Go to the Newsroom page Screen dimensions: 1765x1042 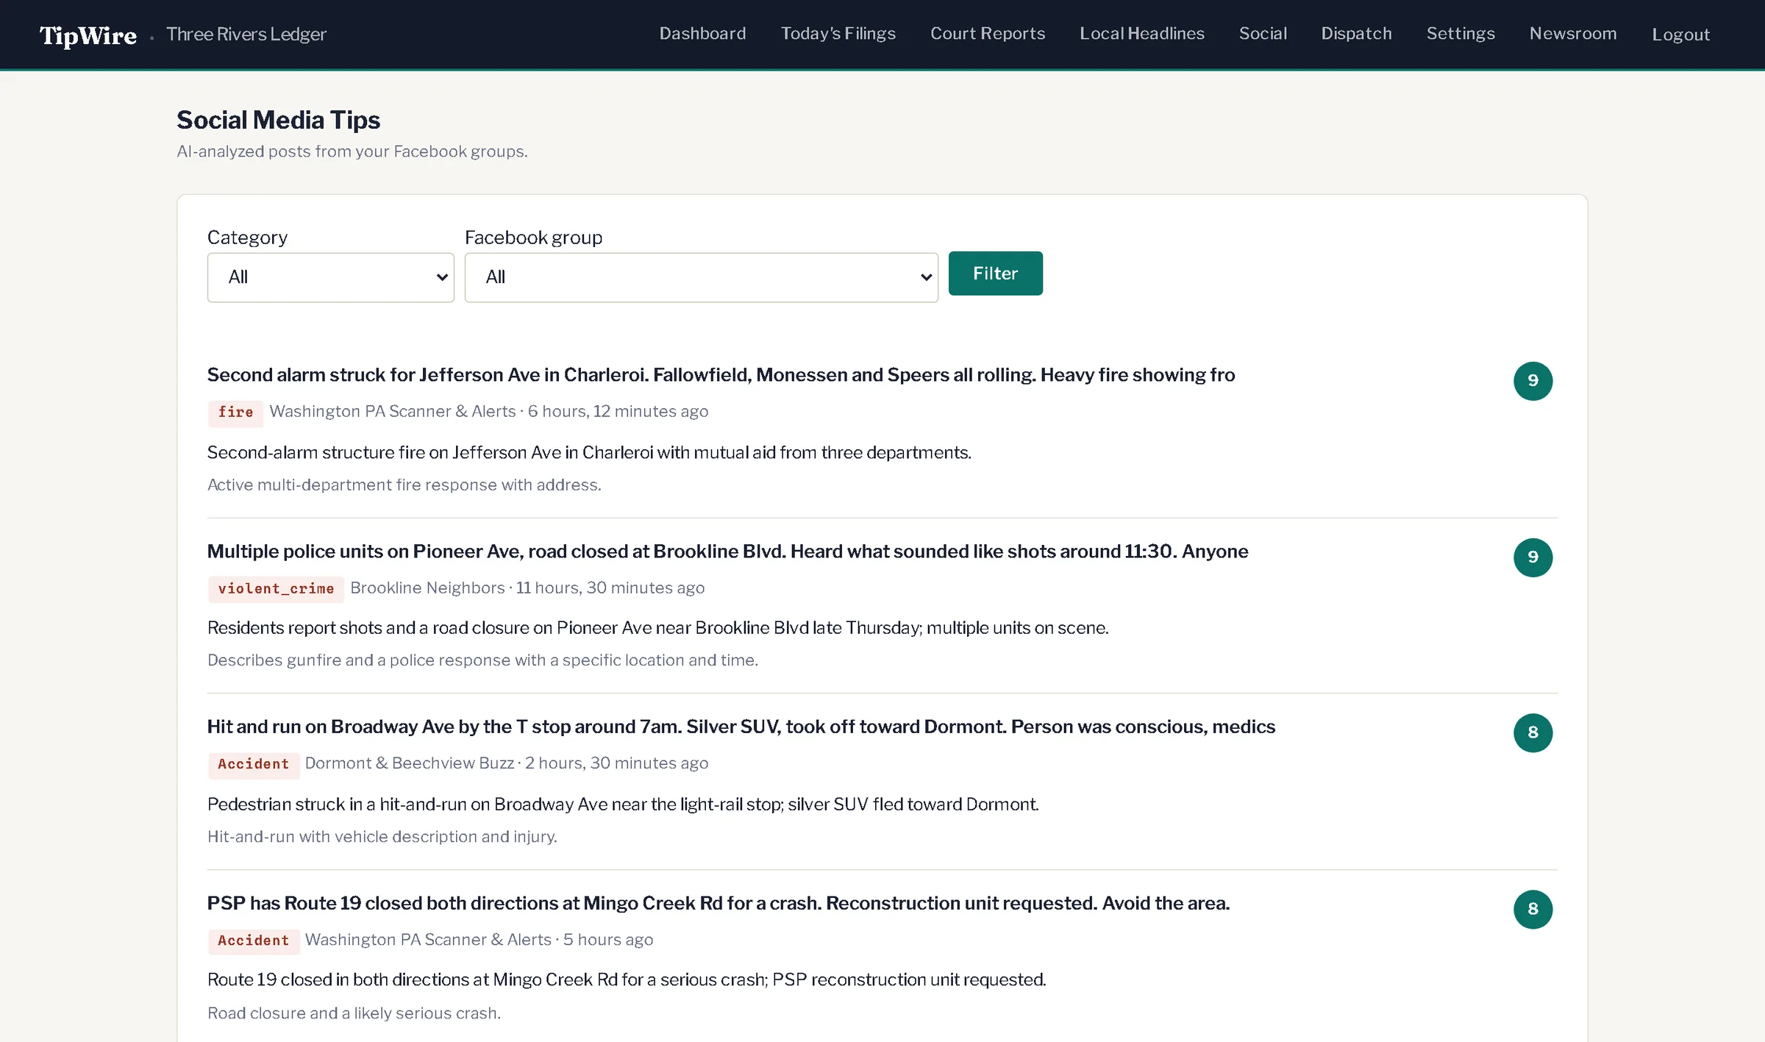1573,34
